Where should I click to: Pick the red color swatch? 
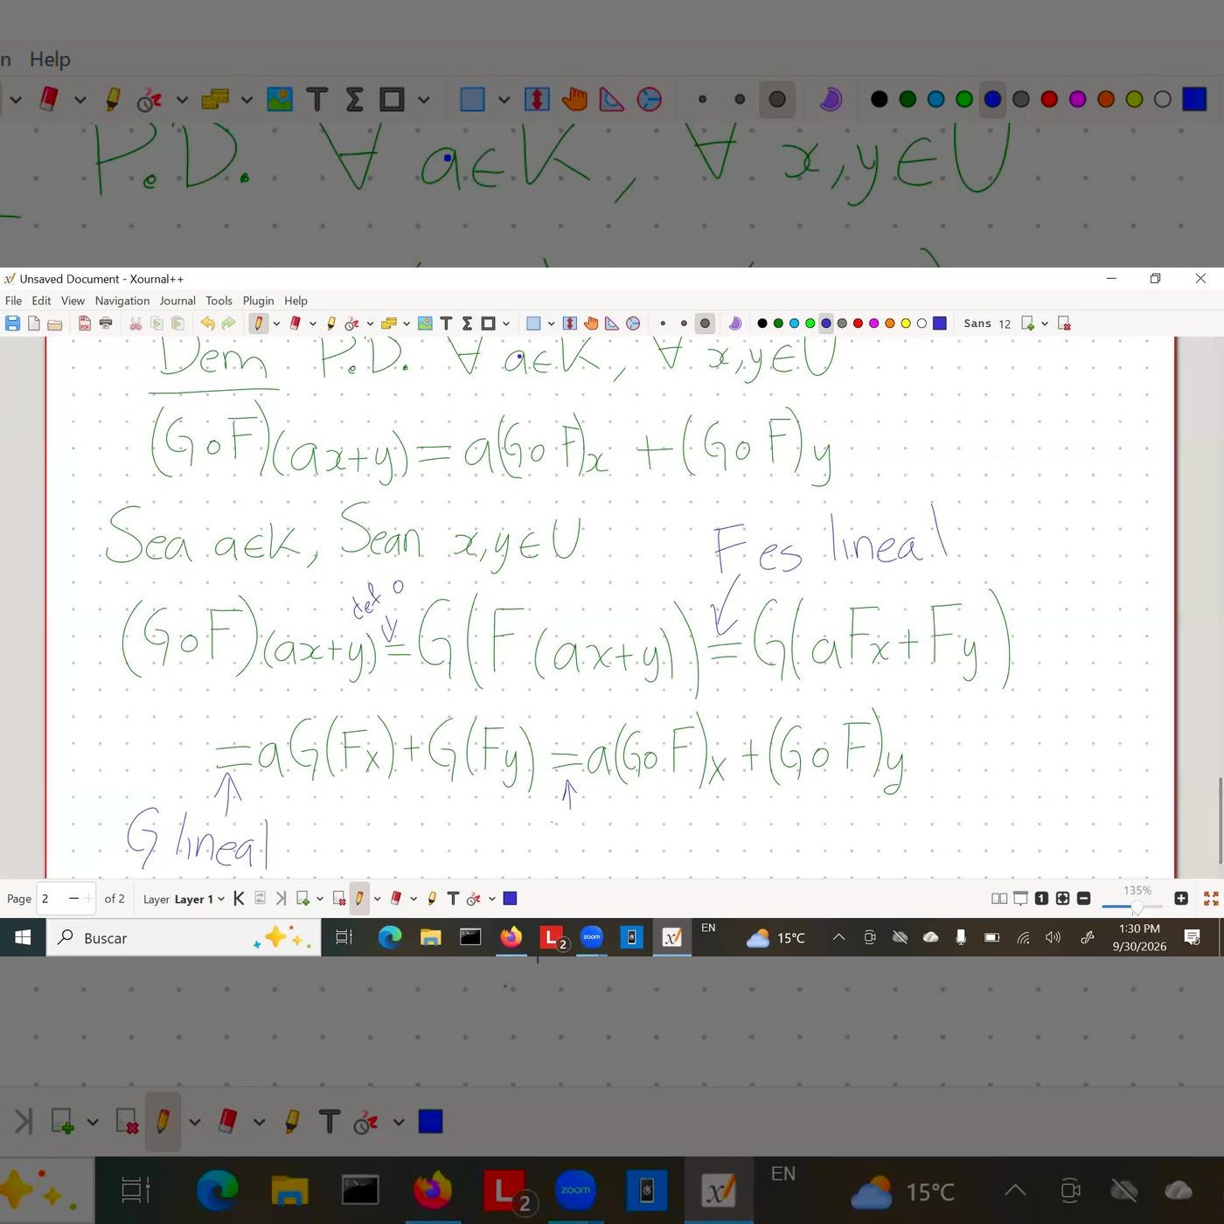[858, 323]
